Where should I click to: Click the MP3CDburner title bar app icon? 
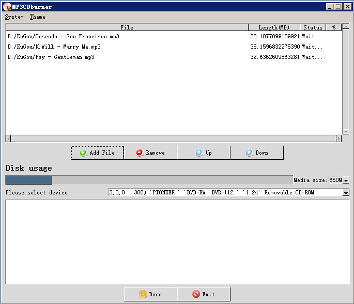pyautogui.click(x=7, y=7)
